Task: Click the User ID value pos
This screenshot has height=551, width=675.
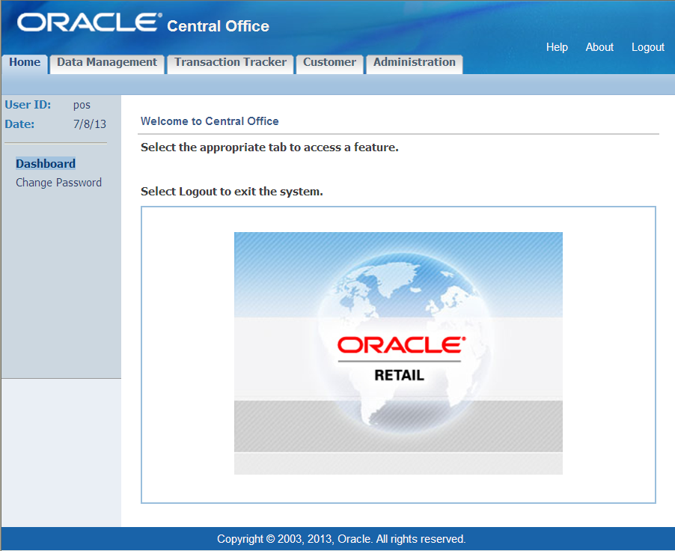Action: pyautogui.click(x=82, y=105)
